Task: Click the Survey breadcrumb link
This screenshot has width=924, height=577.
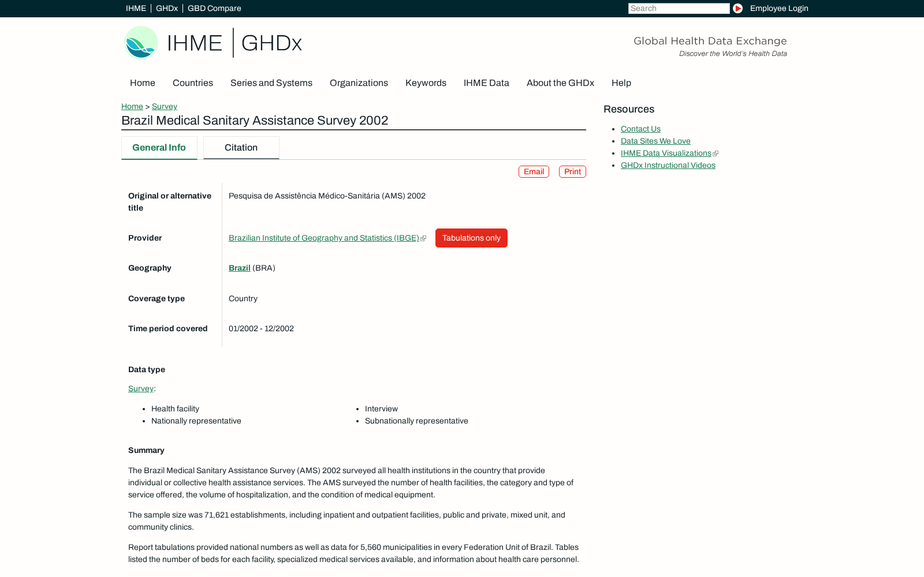Action: click(x=165, y=107)
